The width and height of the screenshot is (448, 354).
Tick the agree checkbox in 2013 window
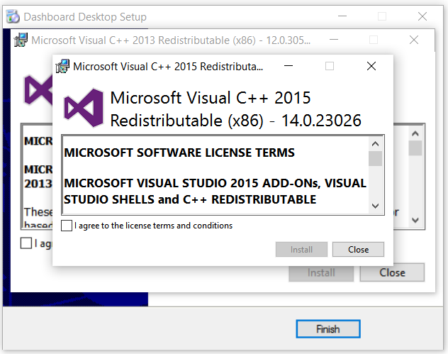(26, 243)
